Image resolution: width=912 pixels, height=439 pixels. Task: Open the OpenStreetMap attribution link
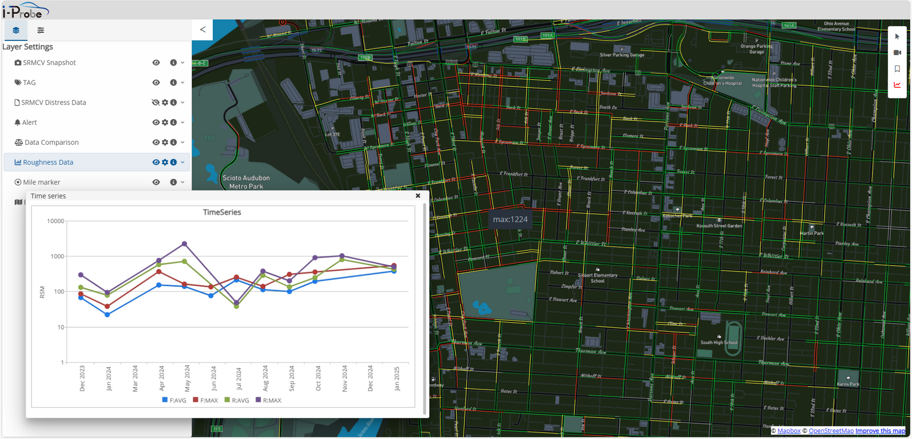point(831,431)
